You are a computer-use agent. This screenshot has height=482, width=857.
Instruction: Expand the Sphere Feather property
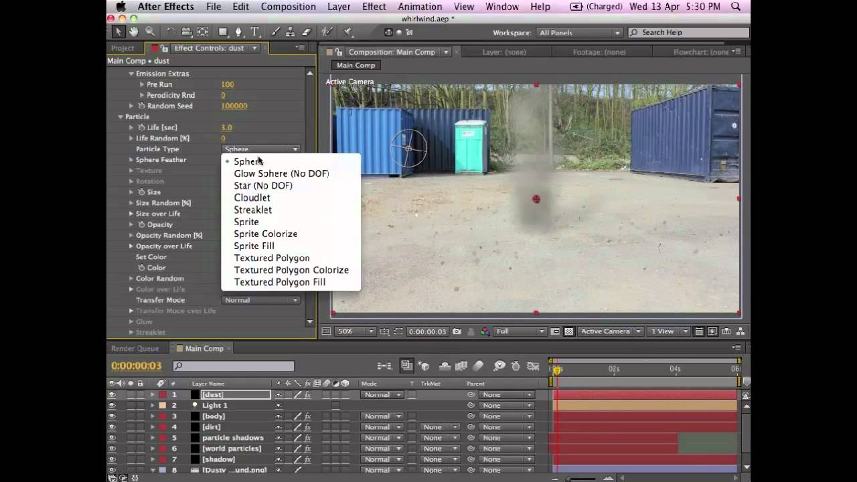click(x=131, y=160)
